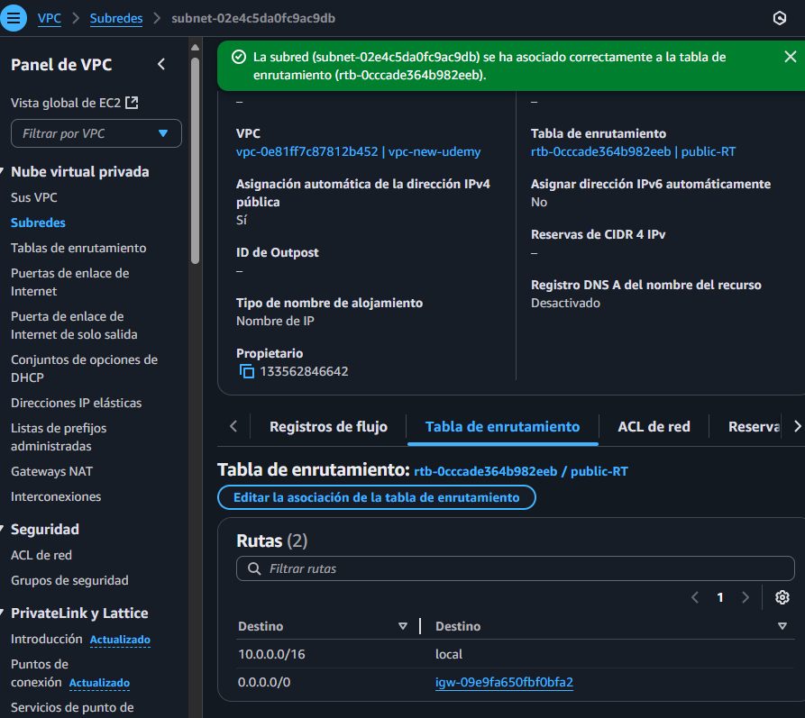Go to next page of routes
The width and height of the screenshot is (805, 718).
pos(746,597)
